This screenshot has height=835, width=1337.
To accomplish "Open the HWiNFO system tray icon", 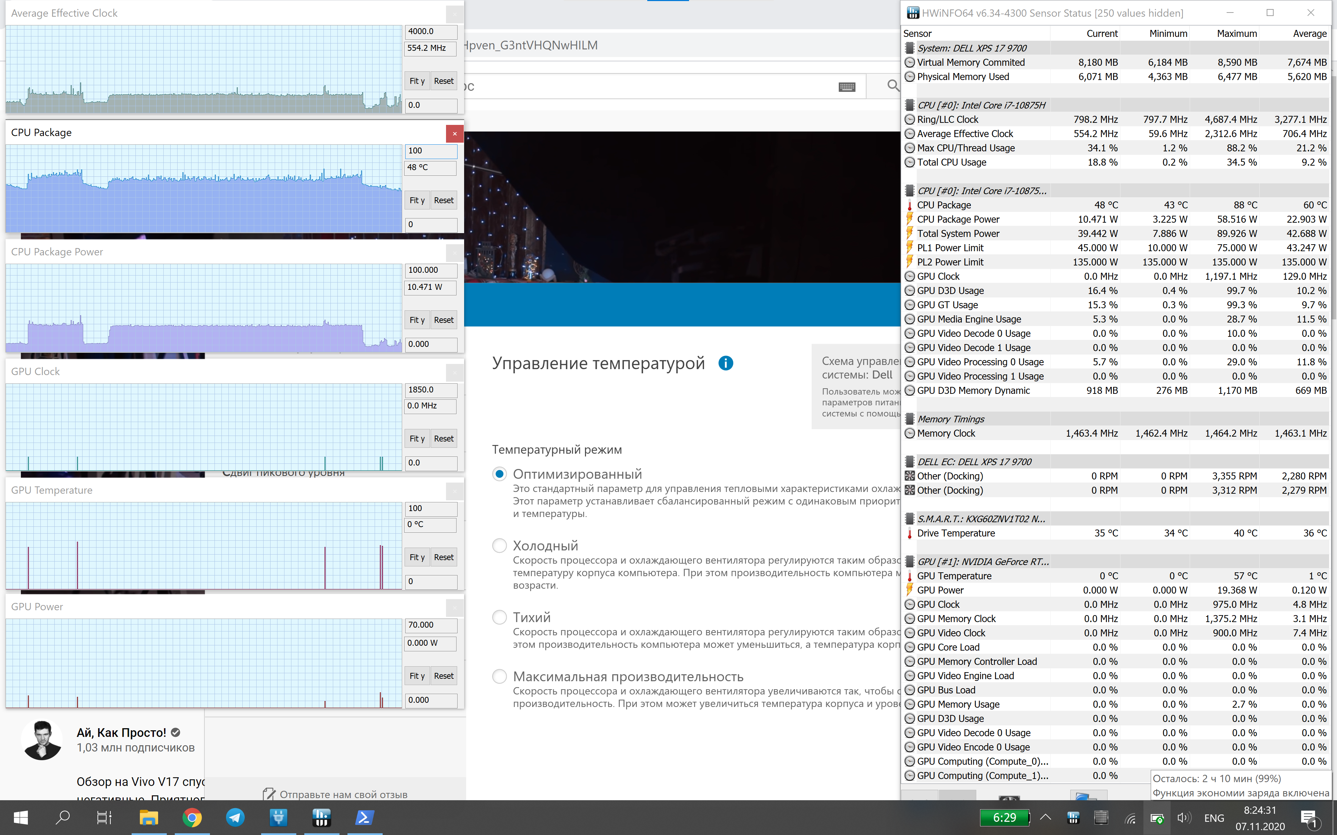I will (x=1073, y=818).
